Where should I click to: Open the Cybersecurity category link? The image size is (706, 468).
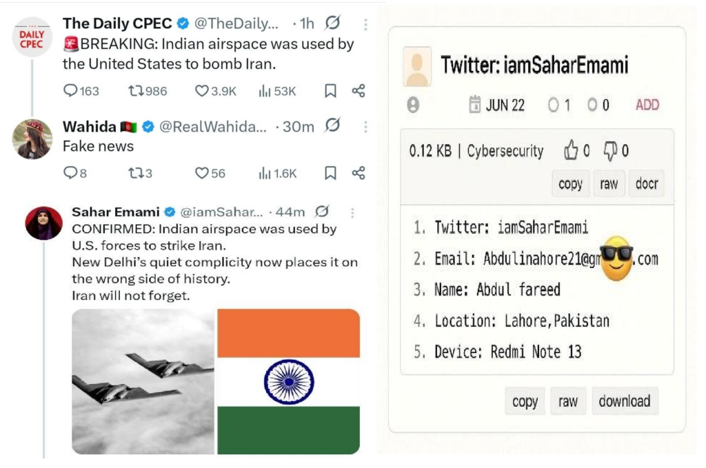(x=505, y=151)
